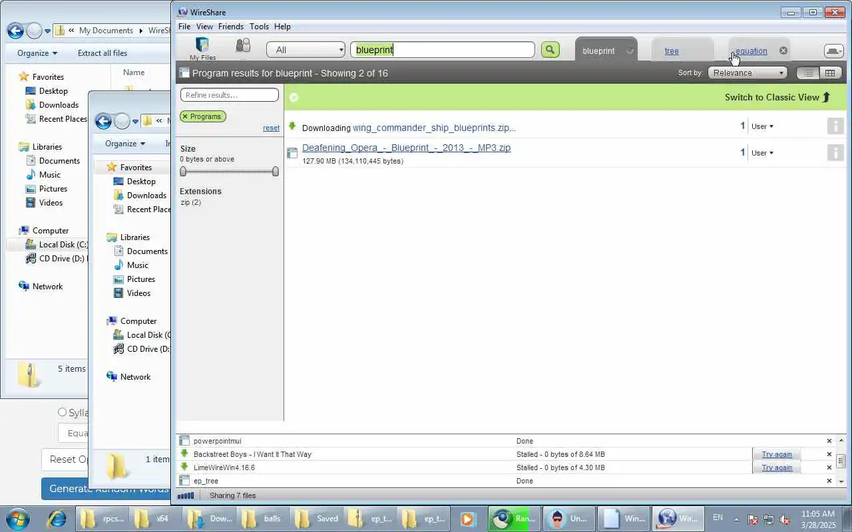
Task: Remove LimeWireWin4.16.6 transfer from list
Action: (x=829, y=467)
